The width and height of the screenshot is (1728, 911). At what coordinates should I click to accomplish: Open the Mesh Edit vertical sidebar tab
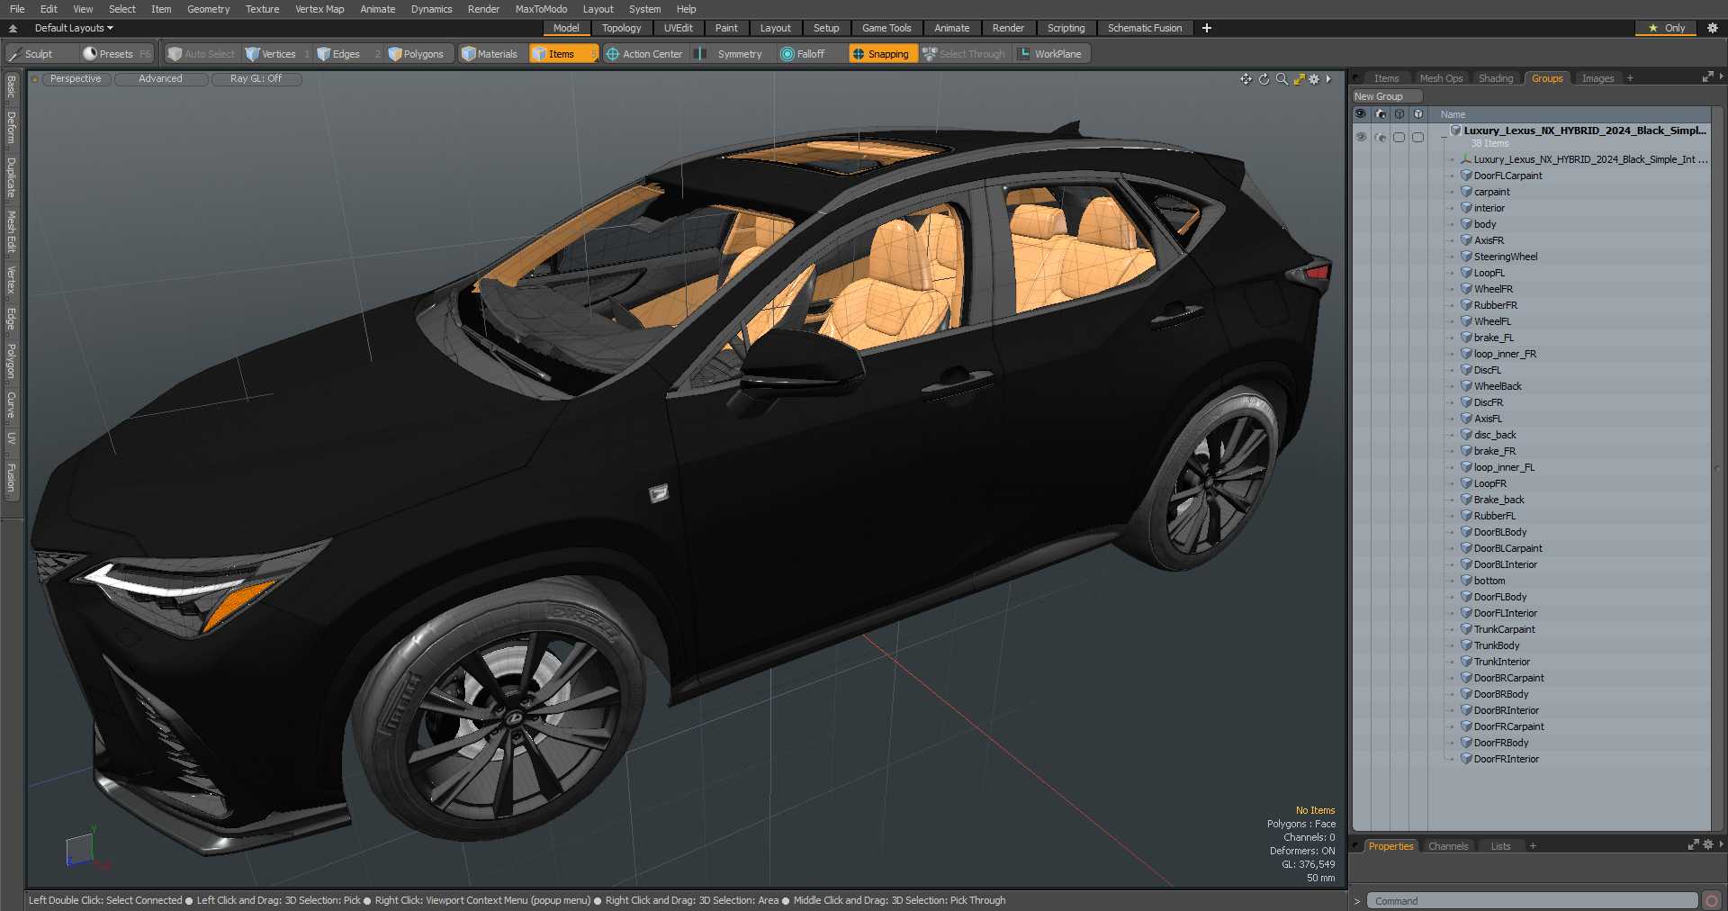coord(12,232)
